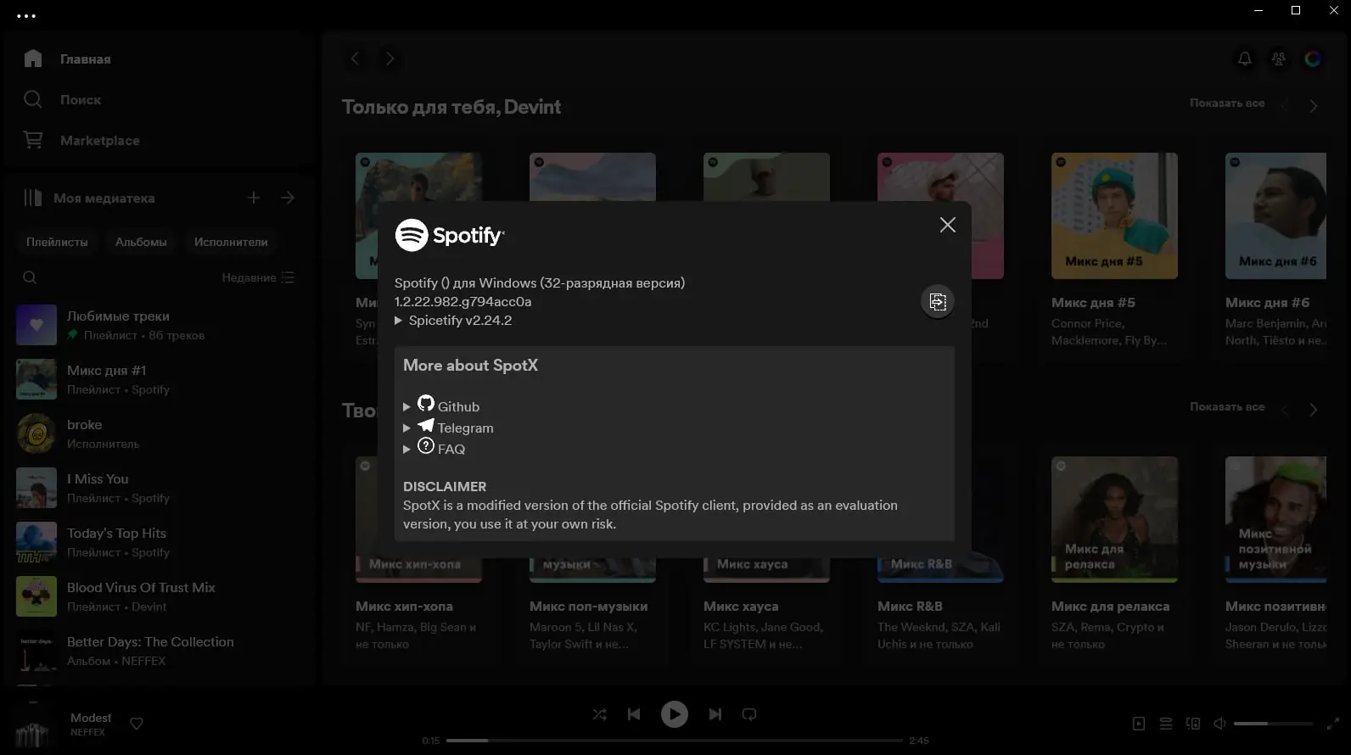This screenshot has width=1351, height=755.
Task: Expand library panel with arrow icon
Action: pyautogui.click(x=288, y=198)
